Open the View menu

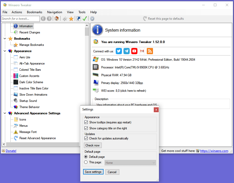pos(70,12)
